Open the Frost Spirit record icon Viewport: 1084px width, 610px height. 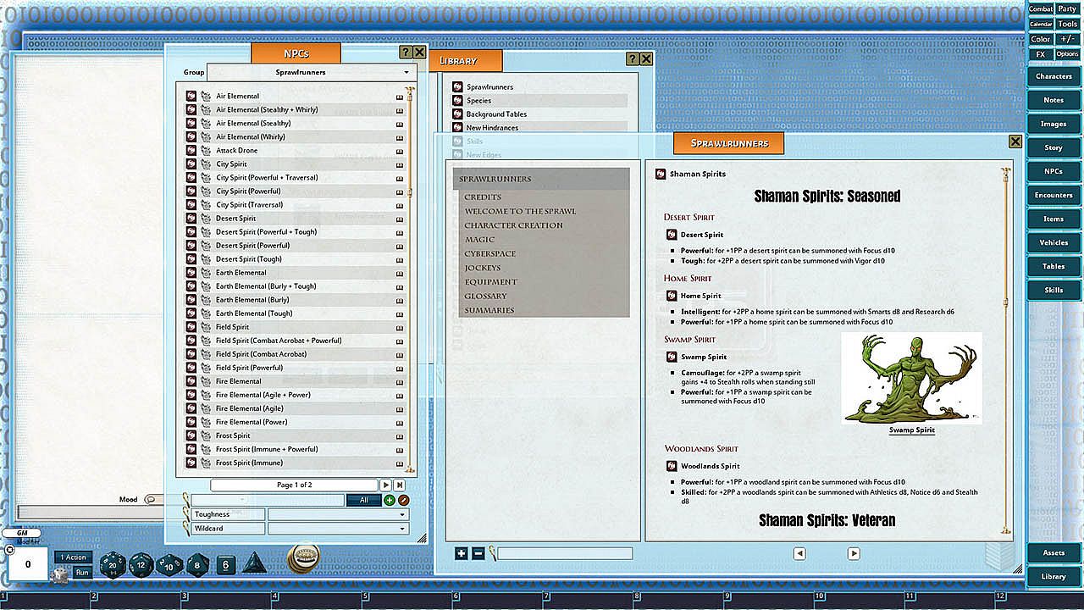coord(191,435)
